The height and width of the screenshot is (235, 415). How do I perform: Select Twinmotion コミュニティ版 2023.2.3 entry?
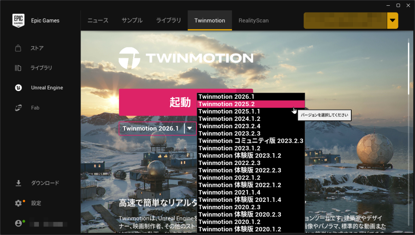click(x=250, y=141)
